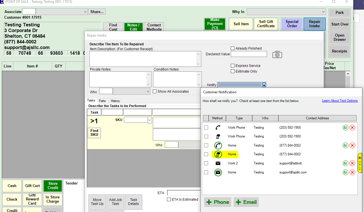The image size is (364, 212).
Task: Click the green edit icon for support@abbott
Action: (x=345, y=163)
